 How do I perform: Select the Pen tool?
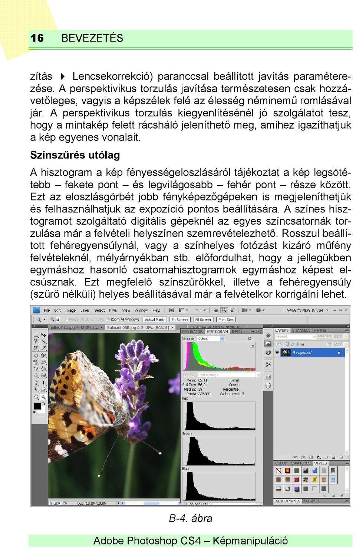(36, 383)
